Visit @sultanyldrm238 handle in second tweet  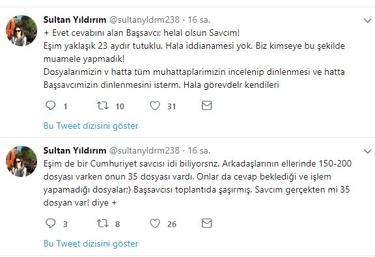click(145, 150)
